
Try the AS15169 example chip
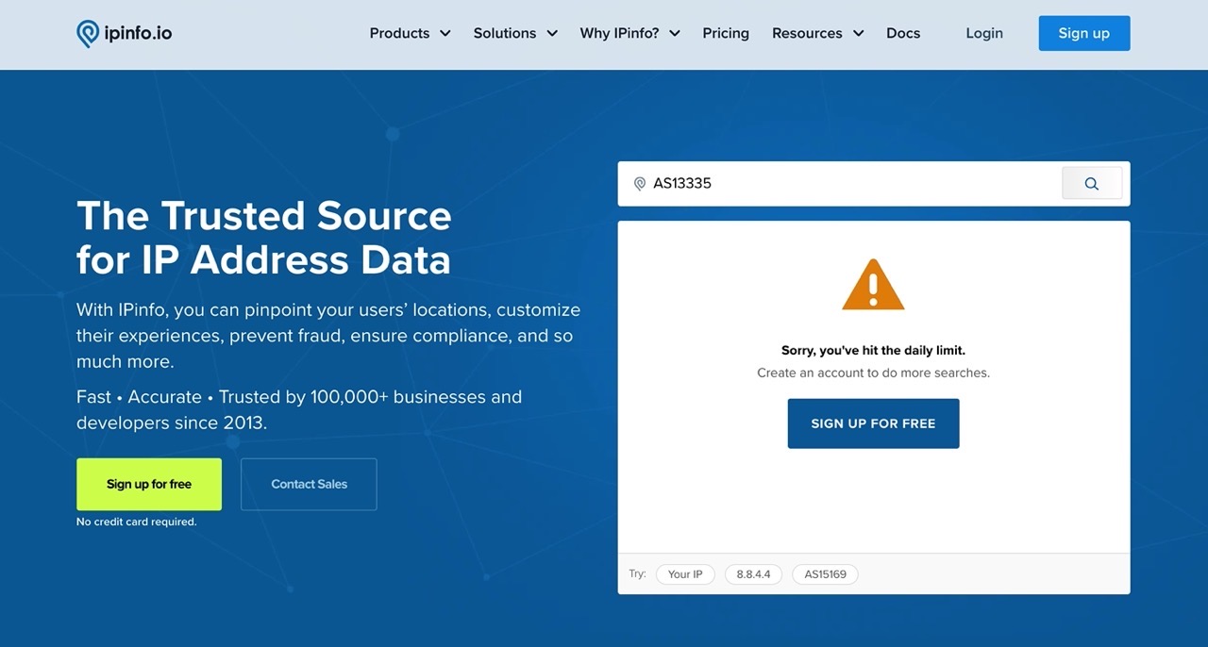point(825,574)
